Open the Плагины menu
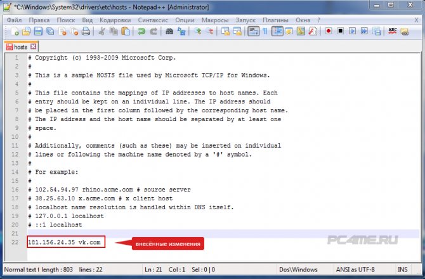Viewport: 425px width, 279px height. coord(275,20)
